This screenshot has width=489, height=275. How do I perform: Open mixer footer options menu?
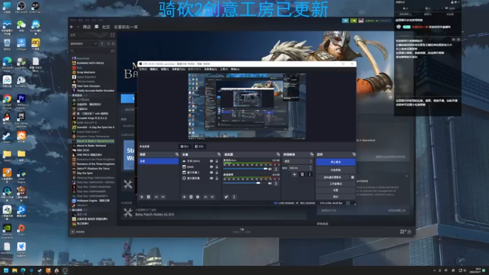(x=234, y=197)
